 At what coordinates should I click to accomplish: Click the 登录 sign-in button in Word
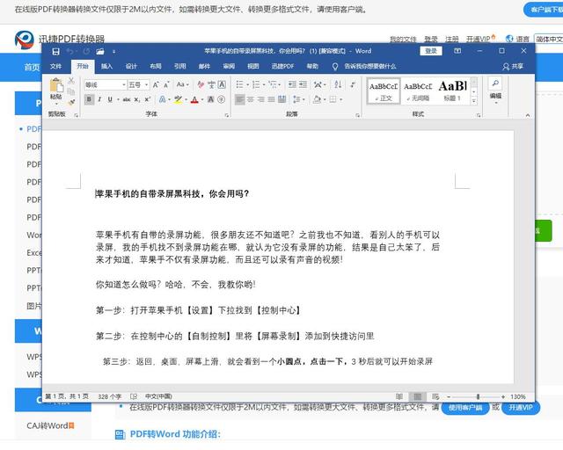(x=431, y=51)
